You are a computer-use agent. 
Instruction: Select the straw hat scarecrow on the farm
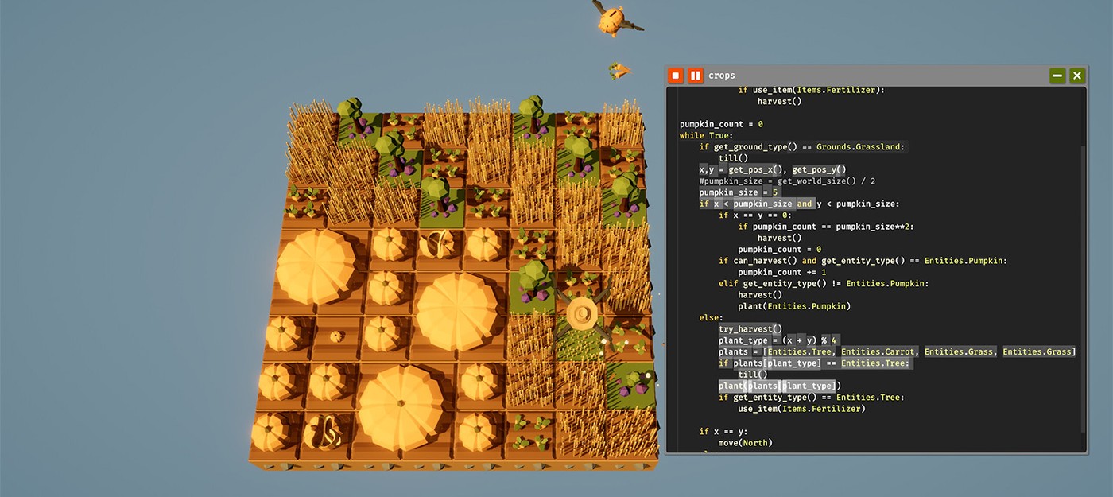(582, 316)
